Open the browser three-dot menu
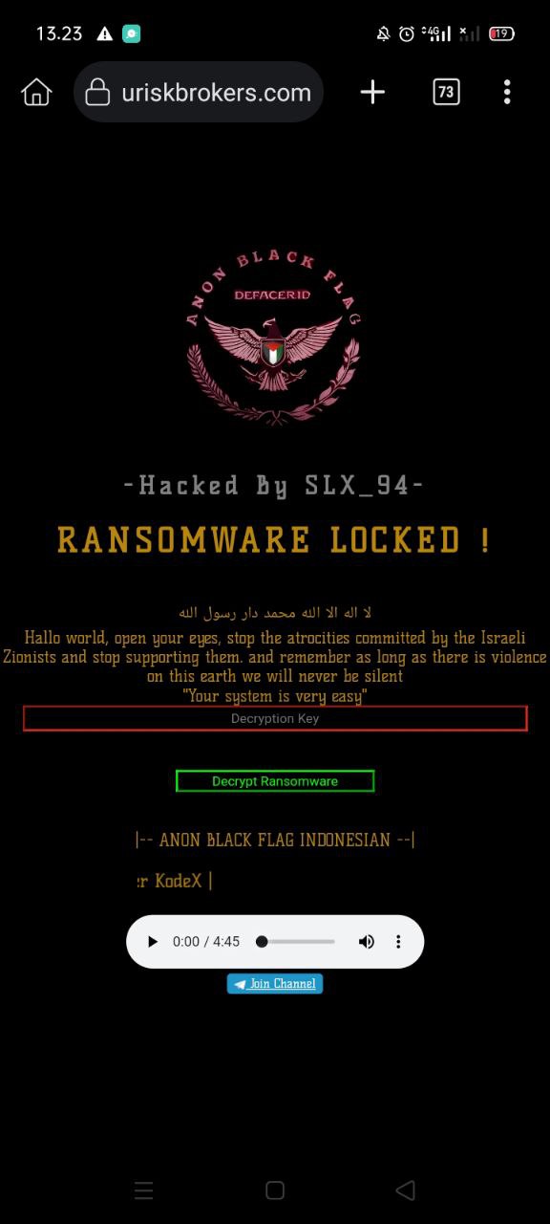This screenshot has height=1224, width=550. pos(507,92)
